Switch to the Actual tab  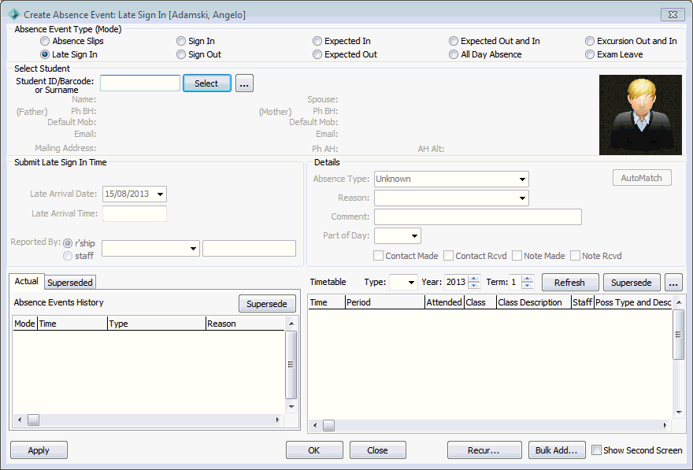pos(27,281)
